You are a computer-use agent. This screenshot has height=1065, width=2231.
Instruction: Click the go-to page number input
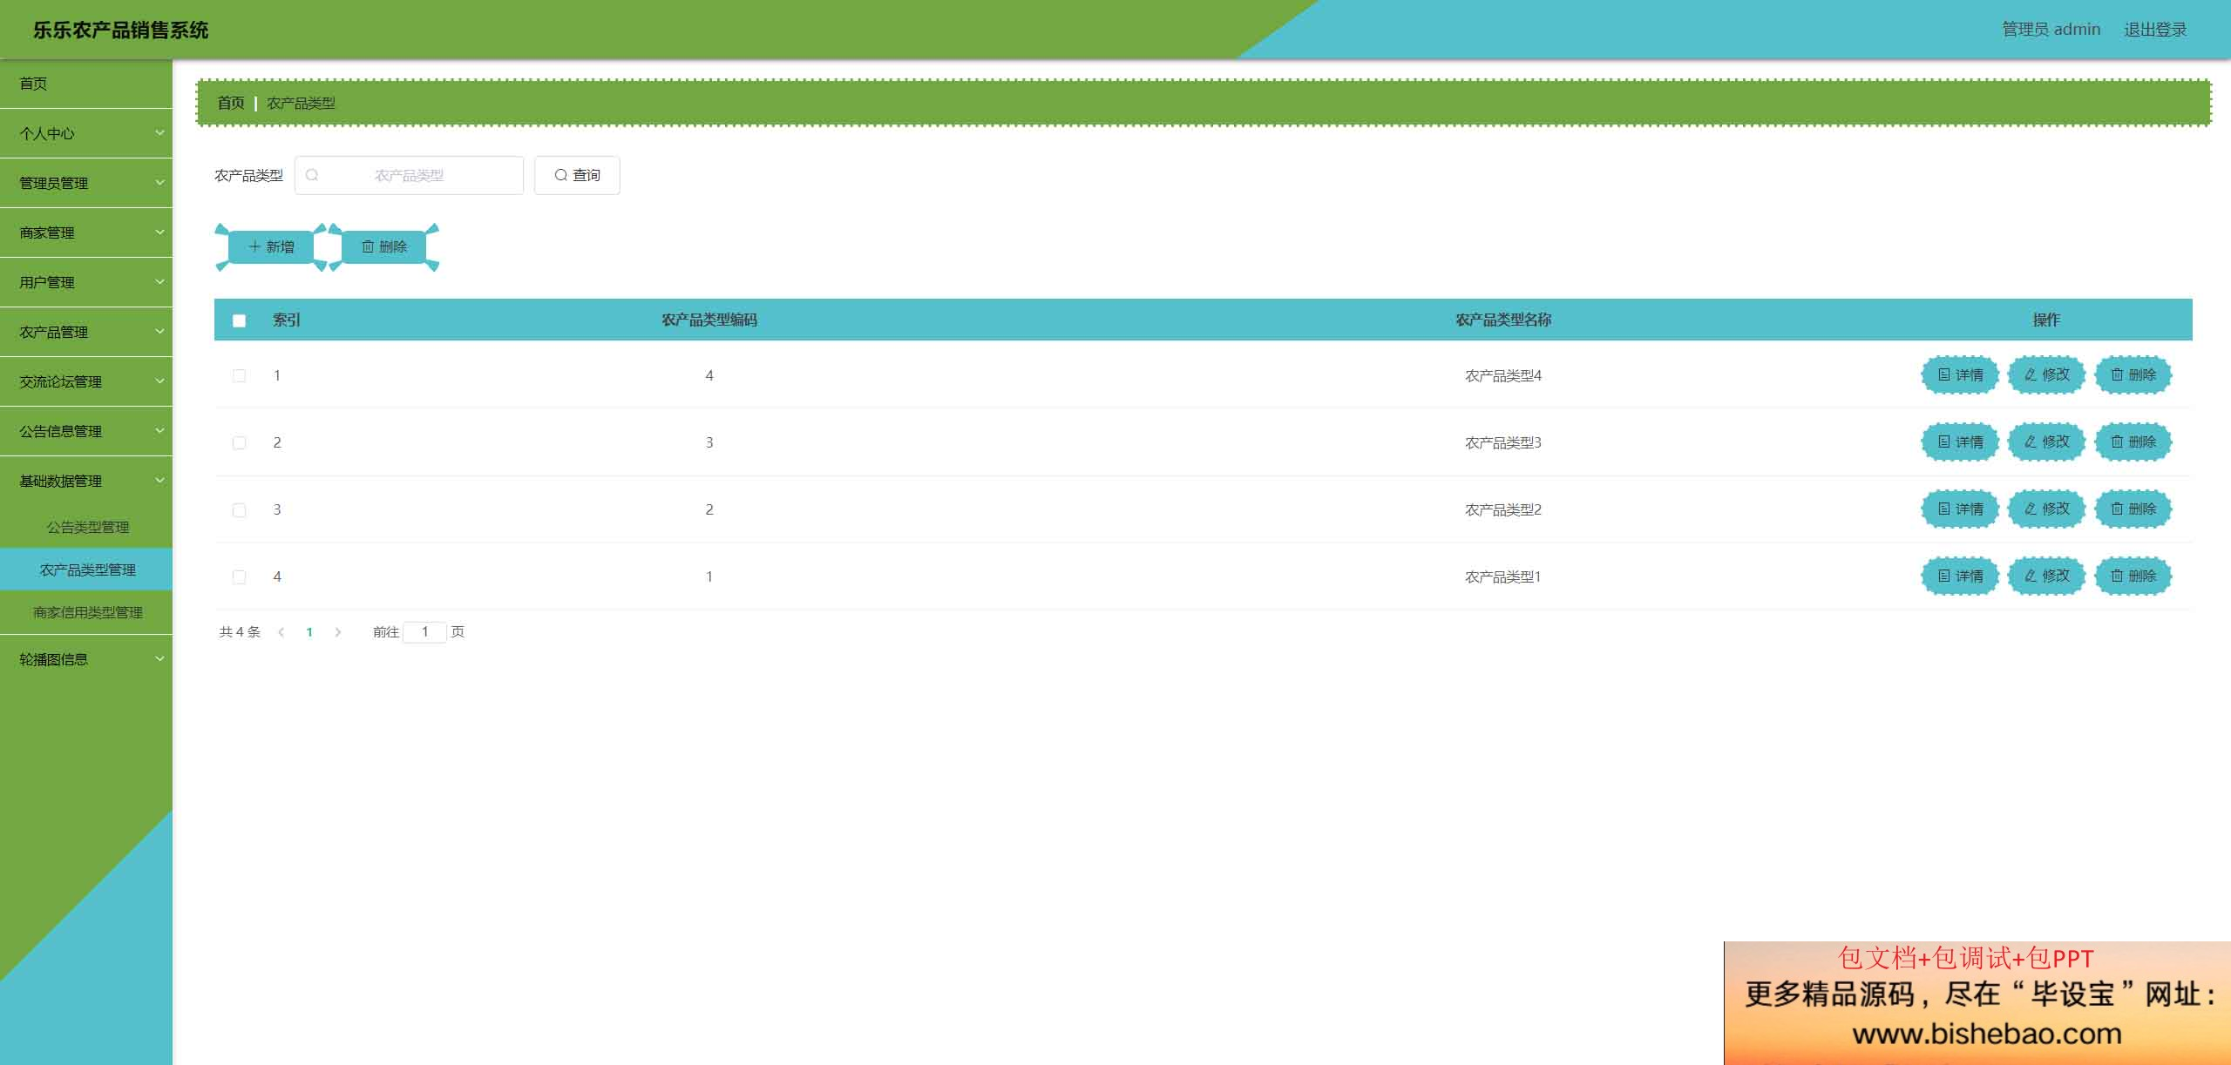coord(425,632)
